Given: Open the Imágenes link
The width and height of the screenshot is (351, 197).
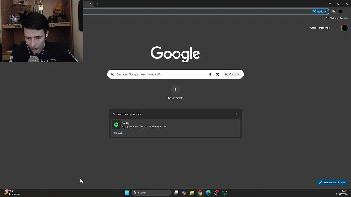Looking at the screenshot, I should tap(324, 28).
